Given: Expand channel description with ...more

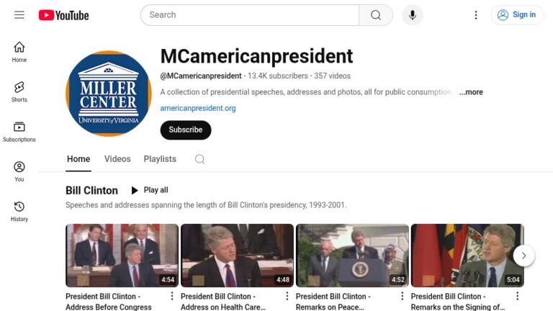Looking at the screenshot, I should [471, 92].
